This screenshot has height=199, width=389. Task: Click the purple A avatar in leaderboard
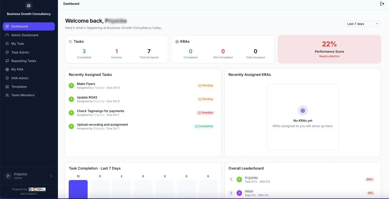[x=239, y=193]
